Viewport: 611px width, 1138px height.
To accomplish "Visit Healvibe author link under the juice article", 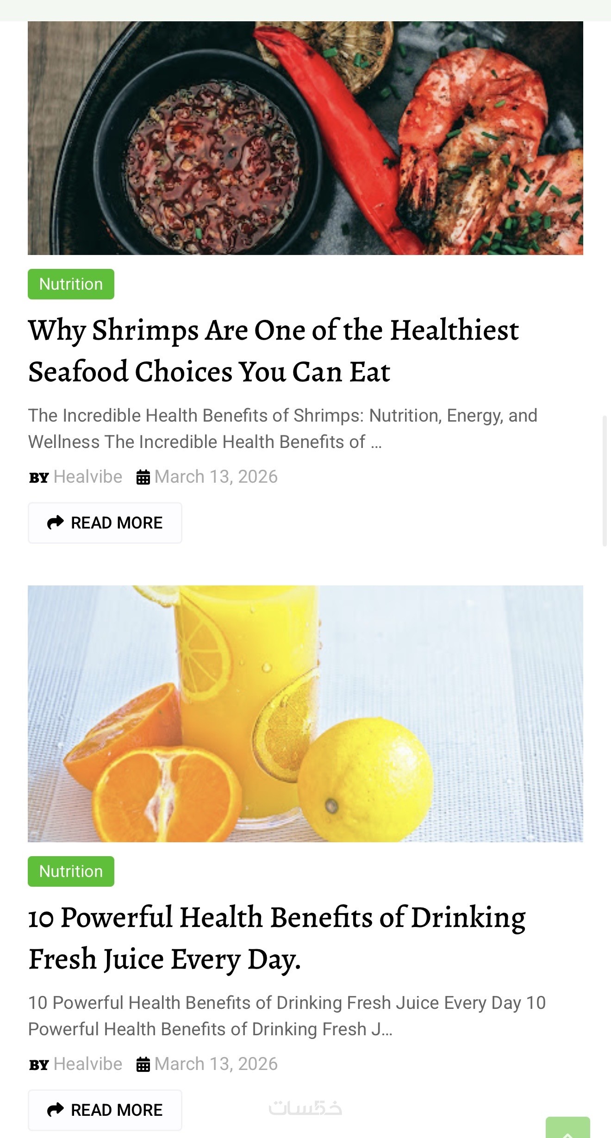I will (x=88, y=1064).
